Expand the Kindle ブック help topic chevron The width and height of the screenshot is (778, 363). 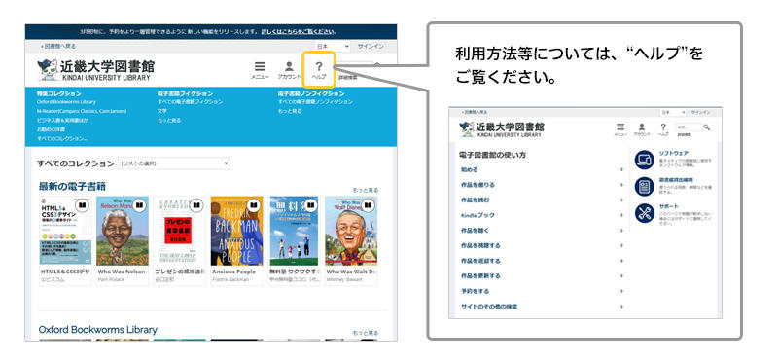coord(621,215)
